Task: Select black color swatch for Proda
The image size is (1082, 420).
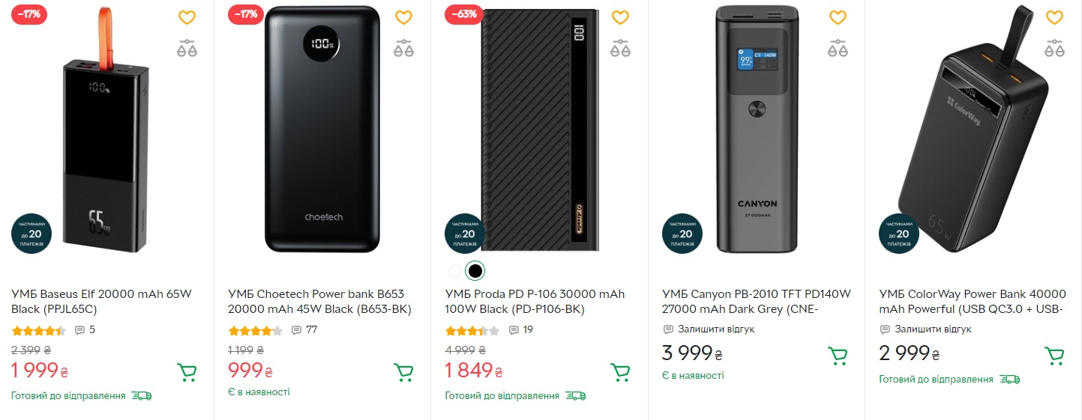Action: [475, 271]
